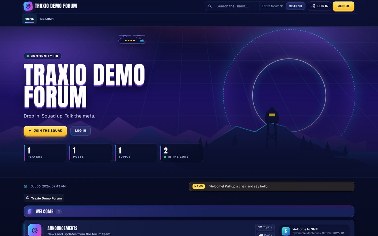Click the clock icon beside the date

[26, 186]
